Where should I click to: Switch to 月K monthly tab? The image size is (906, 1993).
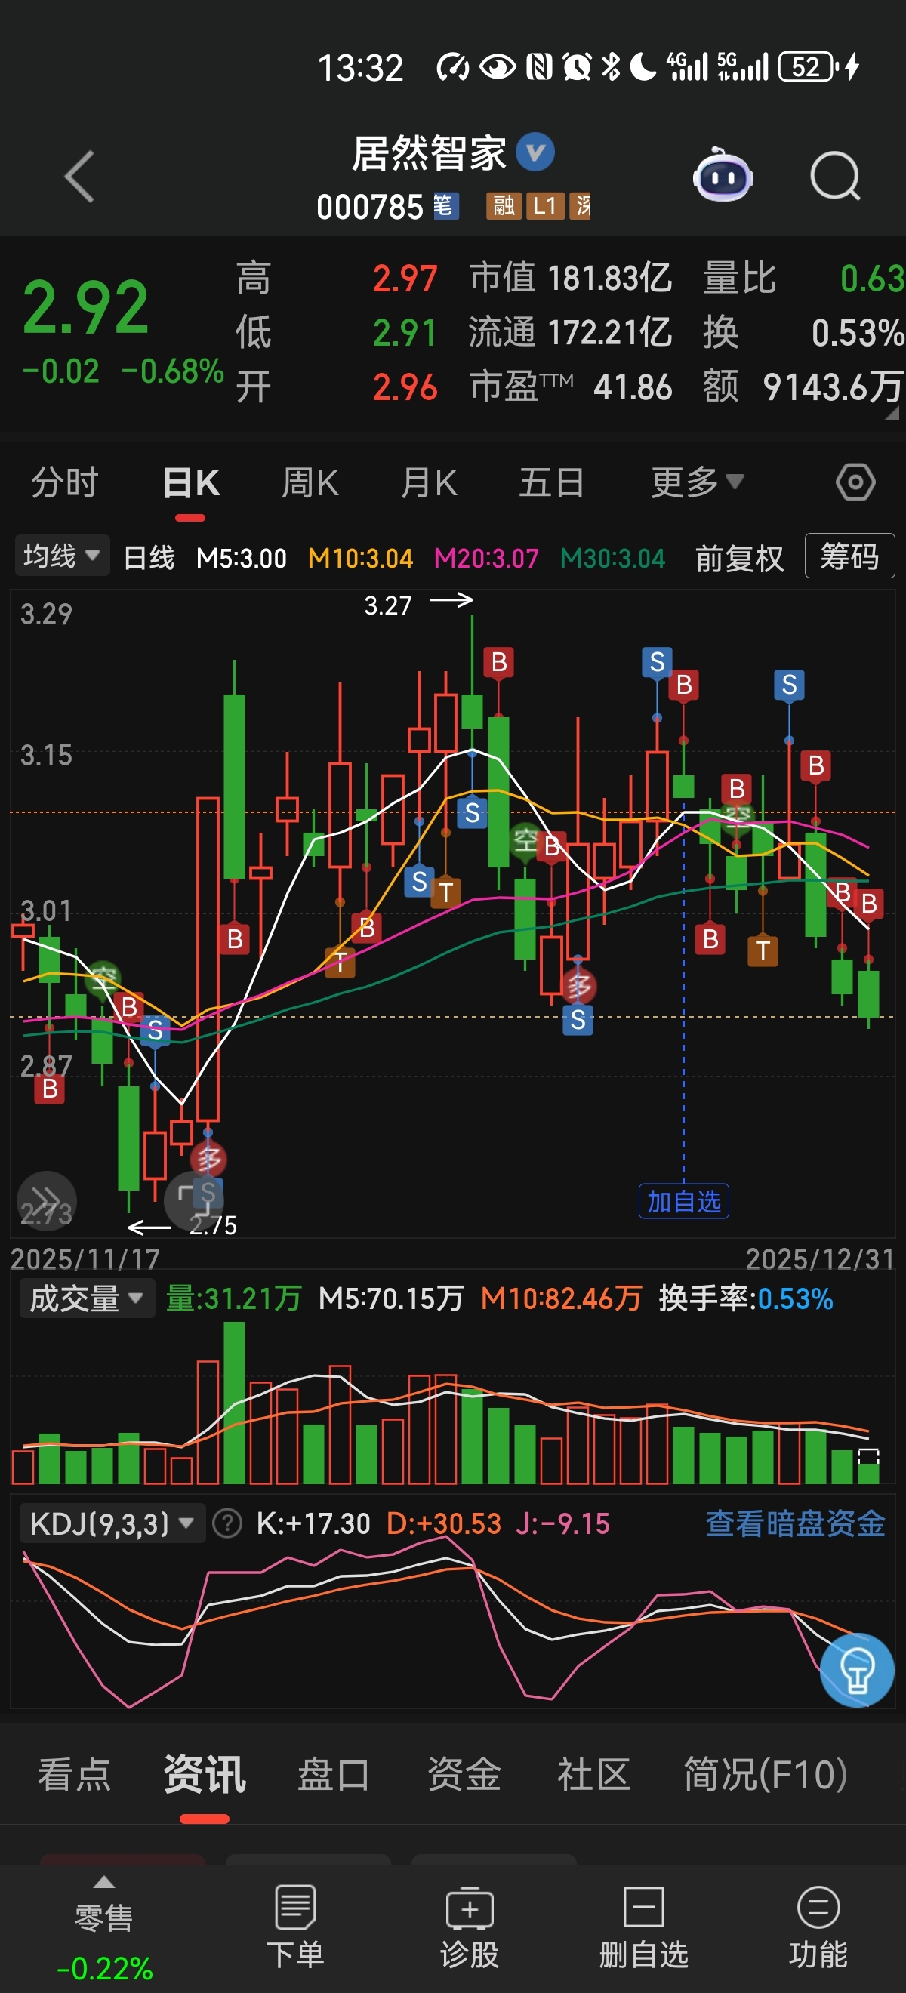pos(430,482)
